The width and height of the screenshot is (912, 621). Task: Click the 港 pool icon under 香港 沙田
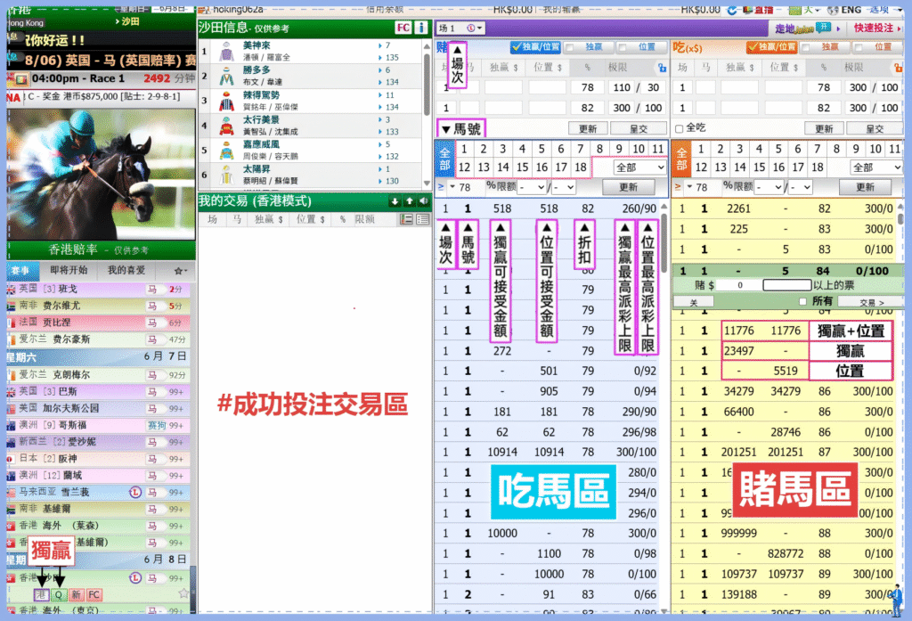click(41, 595)
